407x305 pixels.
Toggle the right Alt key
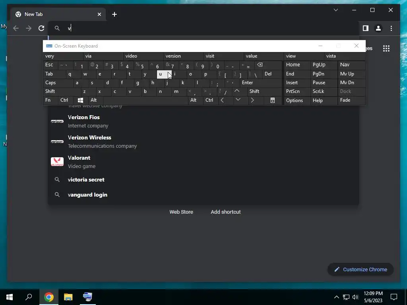click(x=195, y=100)
